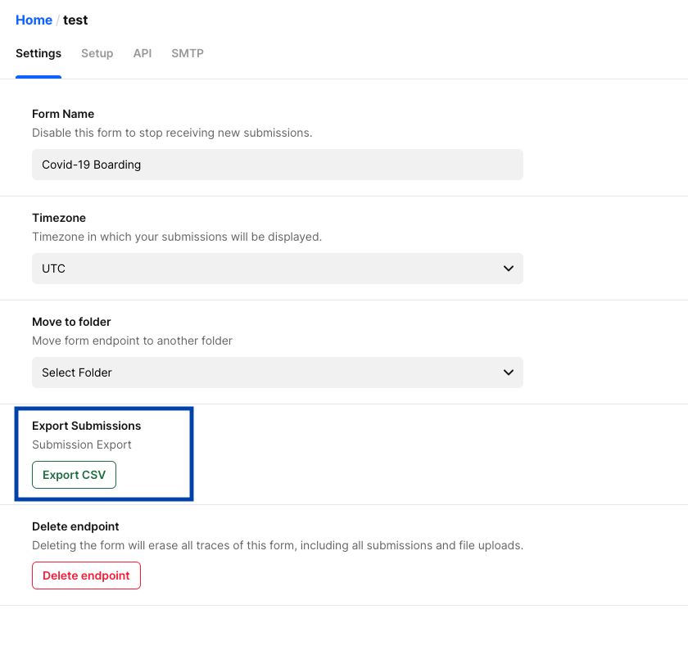
Task: Click the chevron arrow in Timezone select
Action: pos(509,269)
